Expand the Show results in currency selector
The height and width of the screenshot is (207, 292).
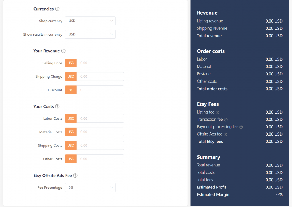90,34
